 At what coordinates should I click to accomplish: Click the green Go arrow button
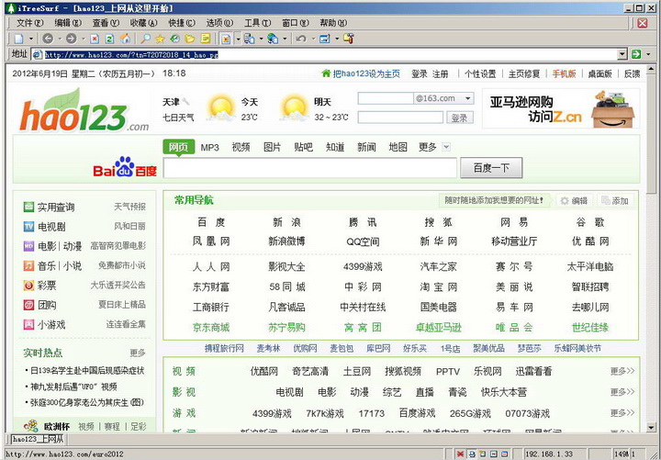(636, 54)
